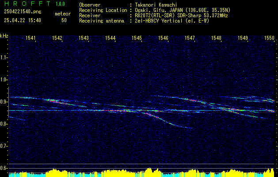This screenshot has width=278, height=177.
Task: Click the Receiving antenna label
Action: click(x=102, y=21)
